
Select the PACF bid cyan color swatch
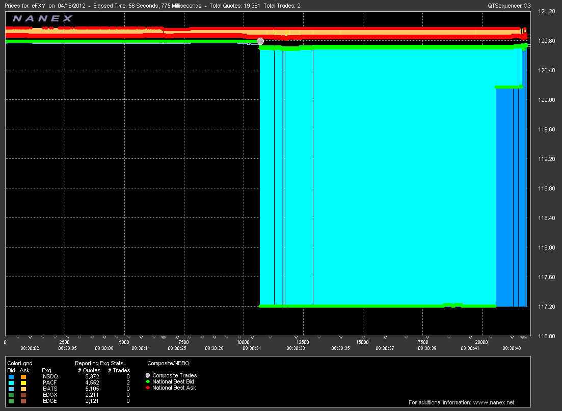(11, 383)
